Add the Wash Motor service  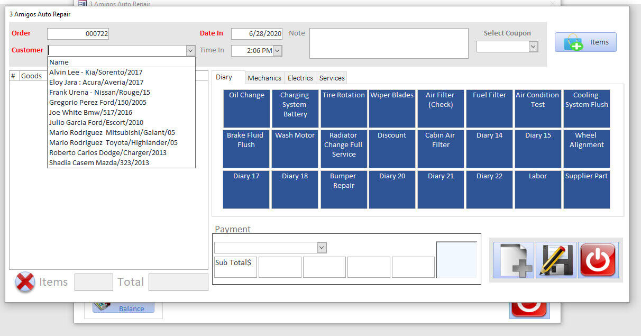pyautogui.click(x=295, y=149)
